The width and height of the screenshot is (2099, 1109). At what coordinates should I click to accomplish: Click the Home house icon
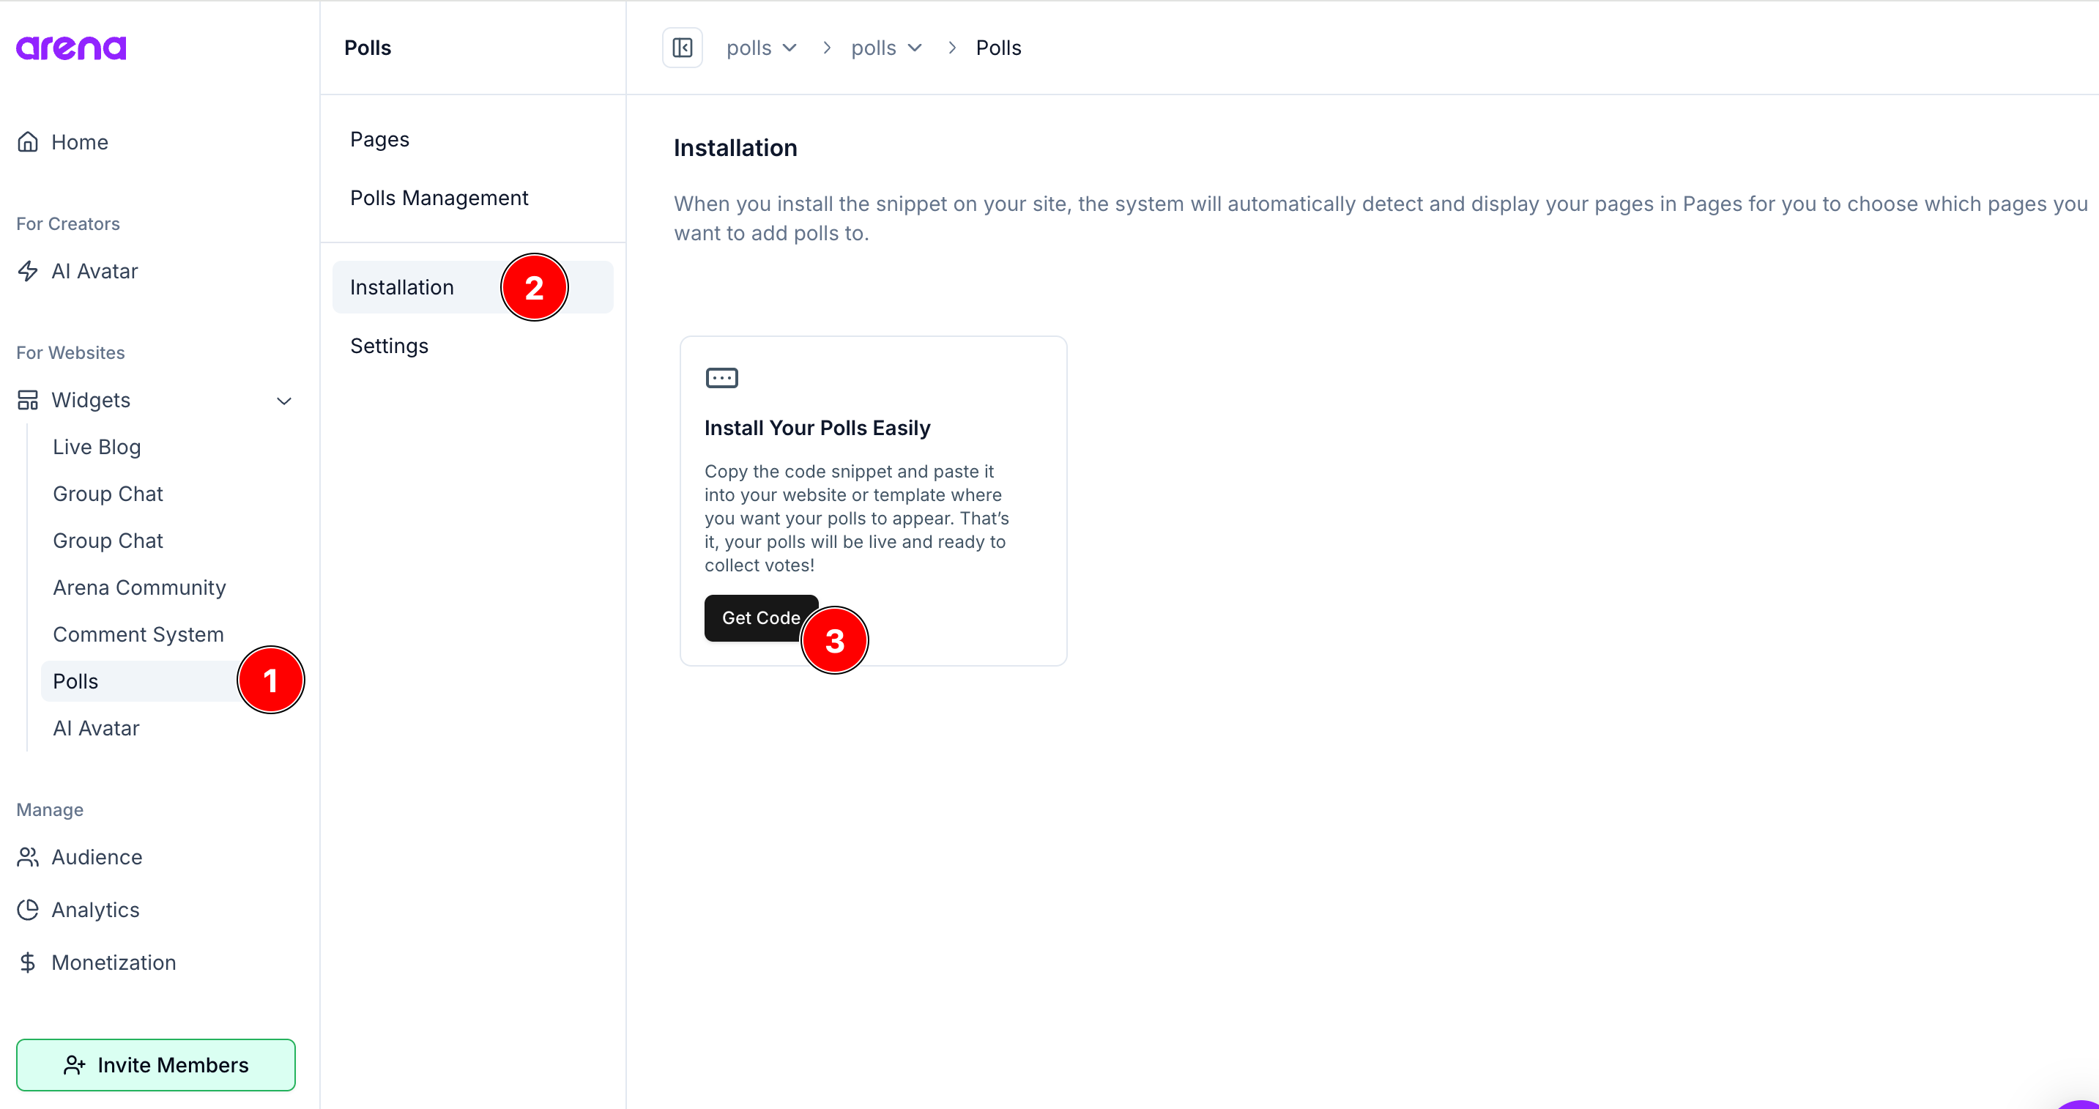click(28, 142)
